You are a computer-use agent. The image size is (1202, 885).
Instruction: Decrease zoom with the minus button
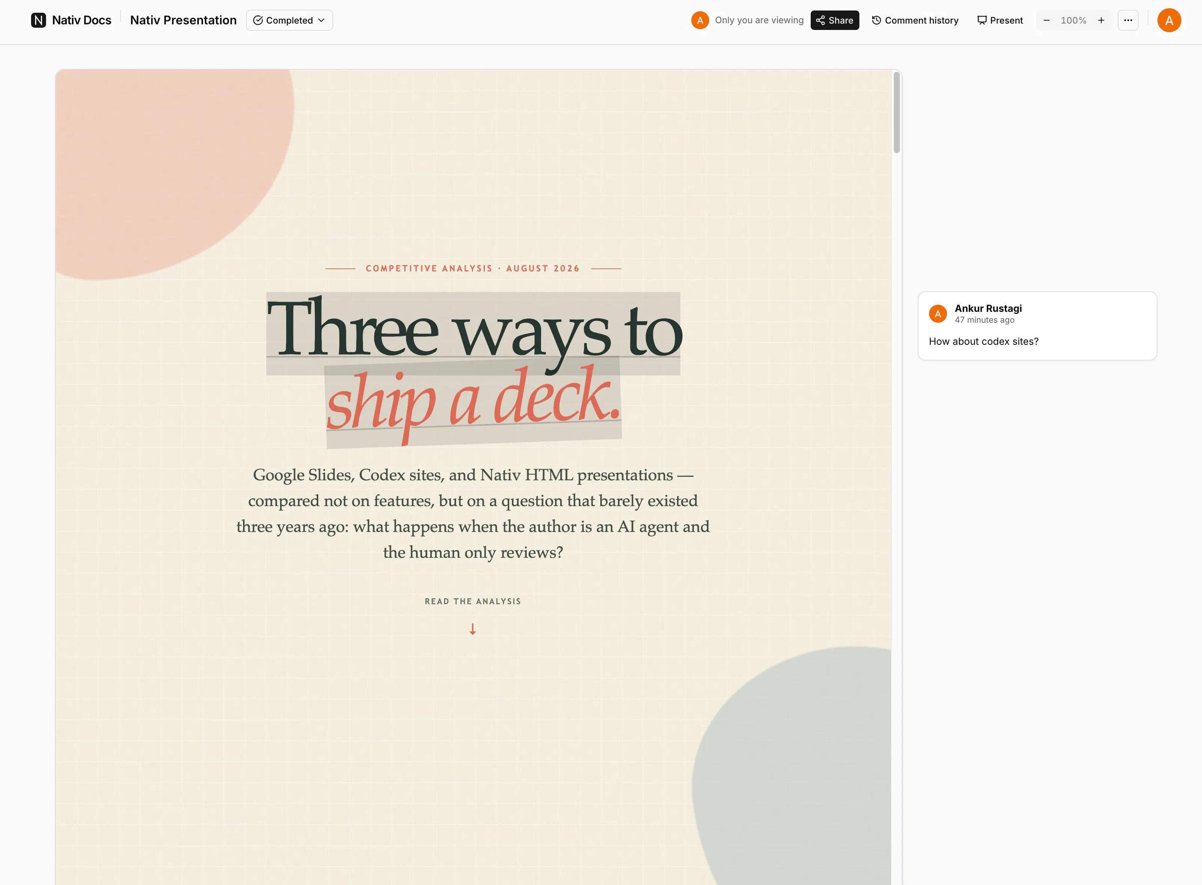coord(1046,20)
